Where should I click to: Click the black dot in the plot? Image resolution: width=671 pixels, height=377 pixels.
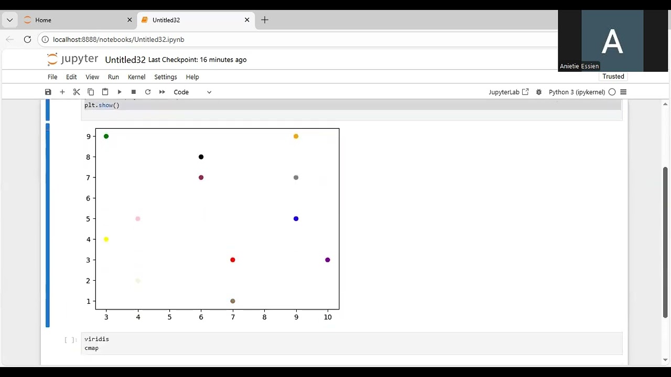pos(201,157)
